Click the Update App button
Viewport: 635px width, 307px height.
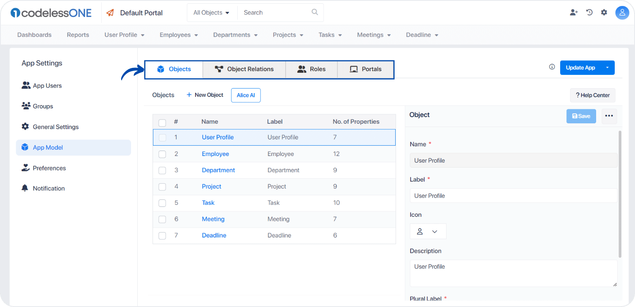[580, 68]
